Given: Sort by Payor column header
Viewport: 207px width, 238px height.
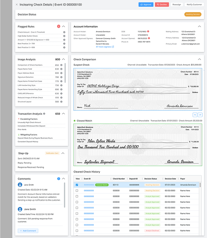Looking at the screenshot, I should coord(182,179).
